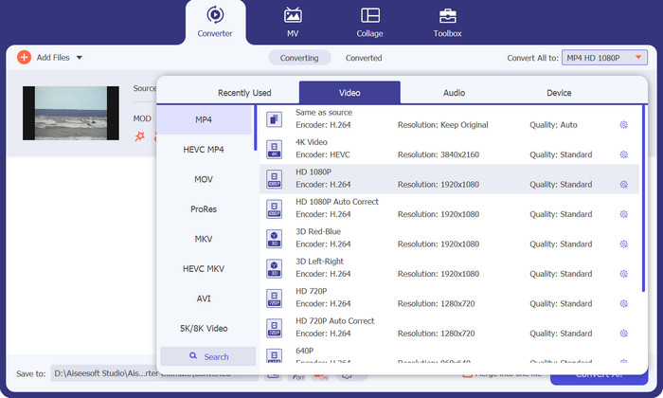Click the HD 1080P preset icon
The width and height of the screenshot is (663, 398).
275,179
